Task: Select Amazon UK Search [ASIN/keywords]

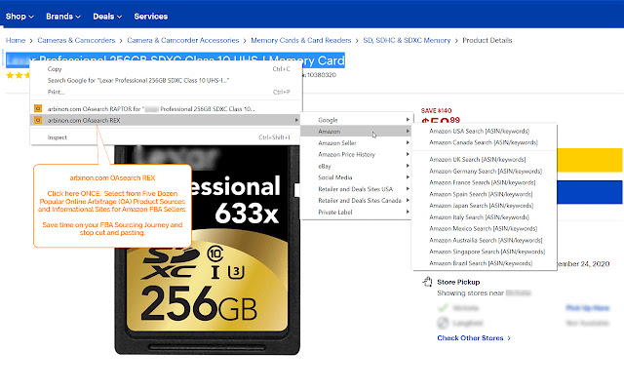Action: tap(484, 160)
